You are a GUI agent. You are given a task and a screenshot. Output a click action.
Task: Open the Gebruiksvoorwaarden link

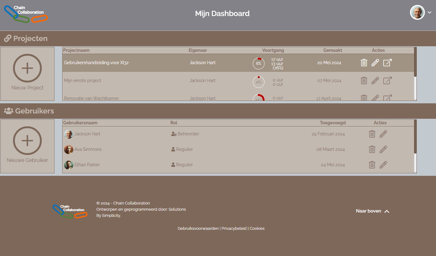[198, 229]
